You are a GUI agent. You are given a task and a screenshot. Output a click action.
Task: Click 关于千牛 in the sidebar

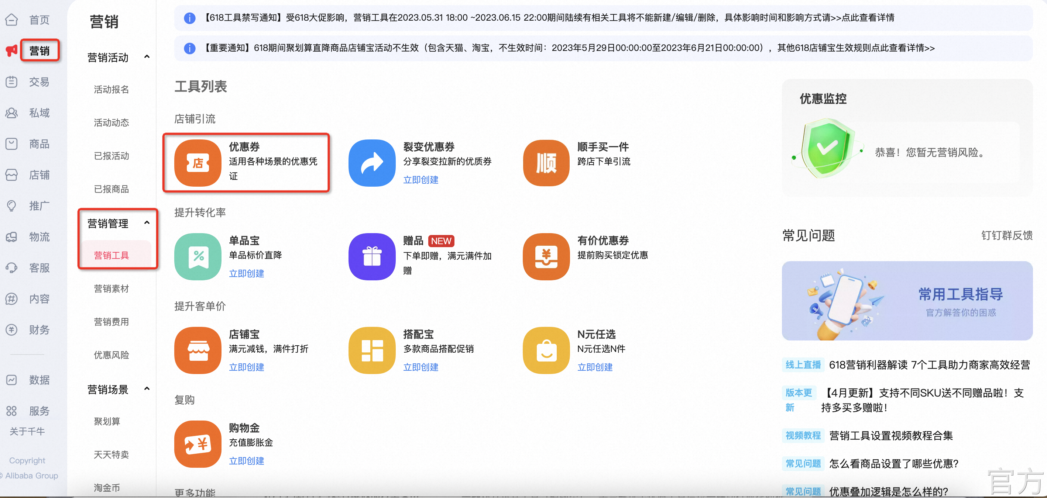pos(27,431)
